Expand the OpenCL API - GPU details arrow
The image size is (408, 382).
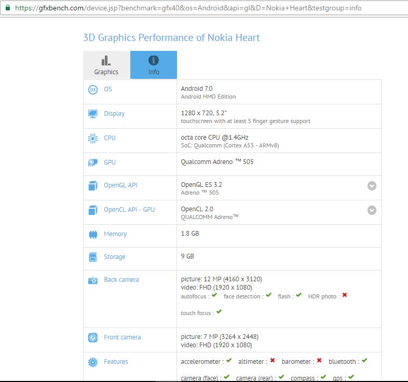point(372,210)
